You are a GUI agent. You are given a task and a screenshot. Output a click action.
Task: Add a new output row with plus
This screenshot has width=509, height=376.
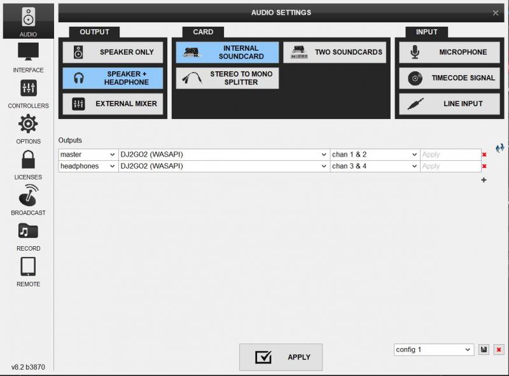[x=484, y=180]
